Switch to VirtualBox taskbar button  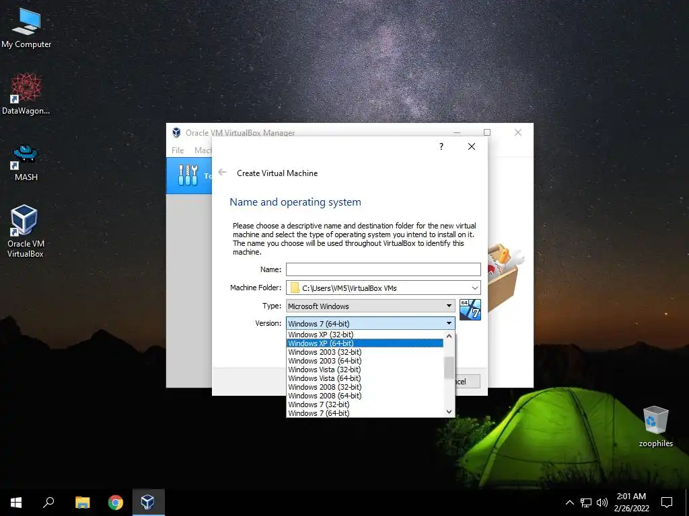coord(148,503)
